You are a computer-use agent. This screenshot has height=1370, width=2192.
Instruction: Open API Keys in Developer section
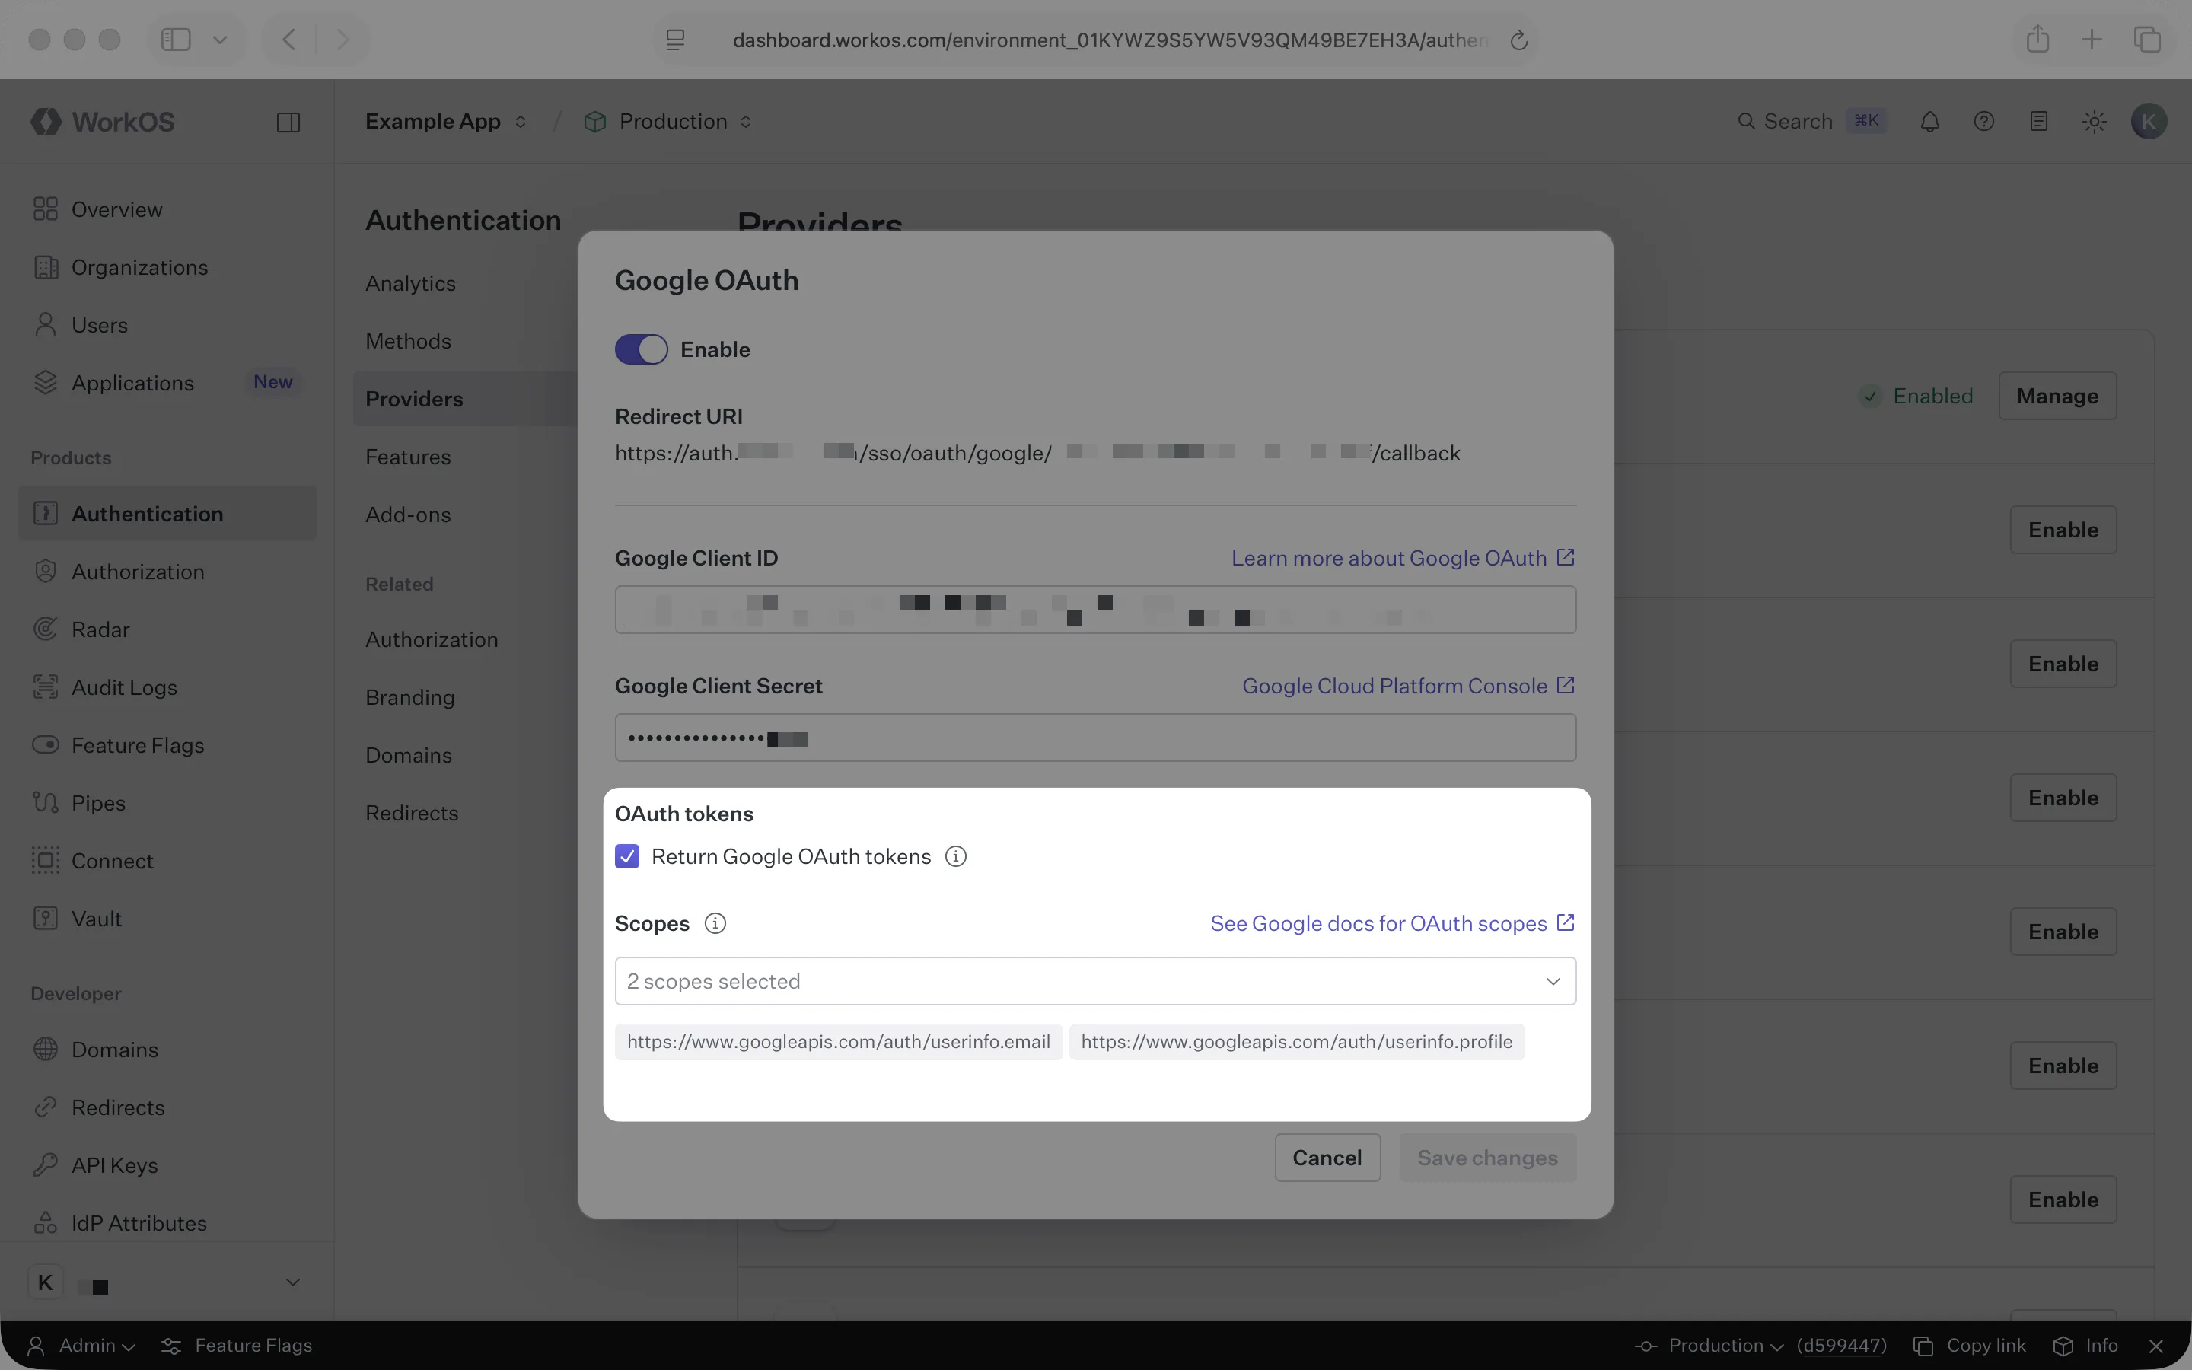[x=167, y=1165]
